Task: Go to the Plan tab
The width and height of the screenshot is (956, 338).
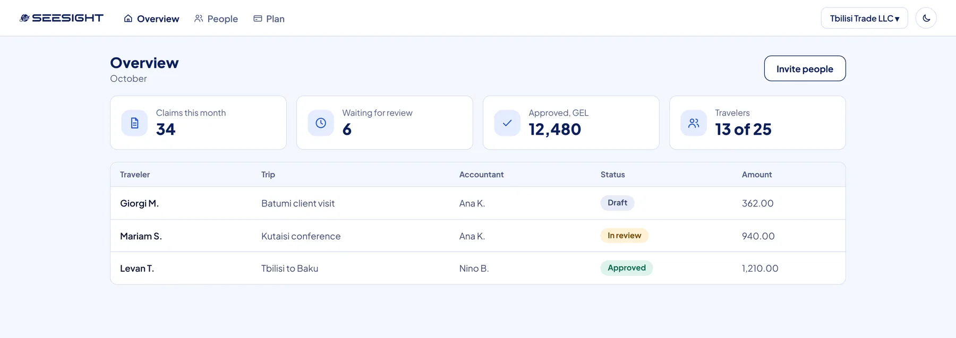Action: 269,19
